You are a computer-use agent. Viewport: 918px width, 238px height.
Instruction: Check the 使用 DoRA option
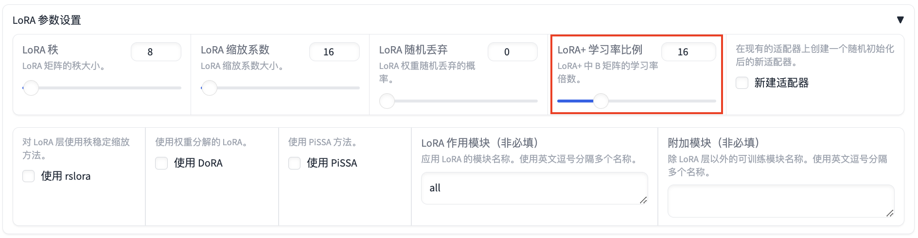[161, 163]
